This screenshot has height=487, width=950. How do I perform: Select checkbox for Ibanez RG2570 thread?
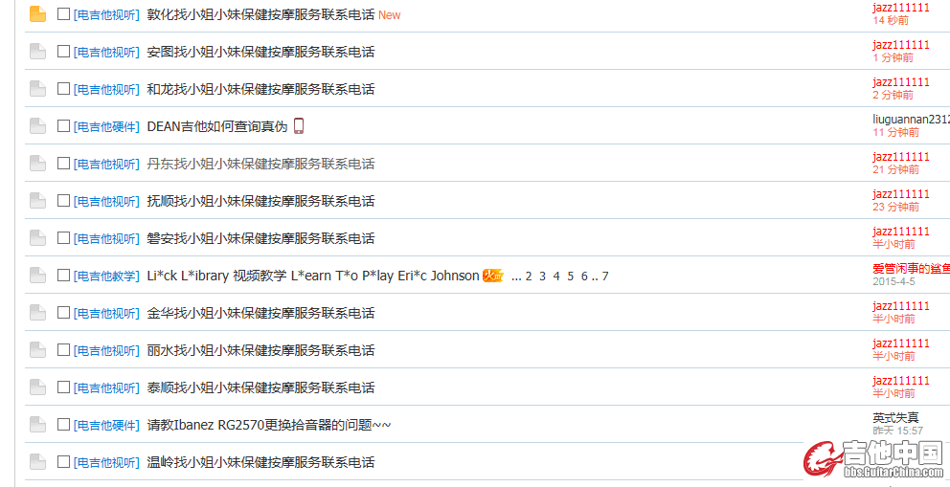(63, 425)
